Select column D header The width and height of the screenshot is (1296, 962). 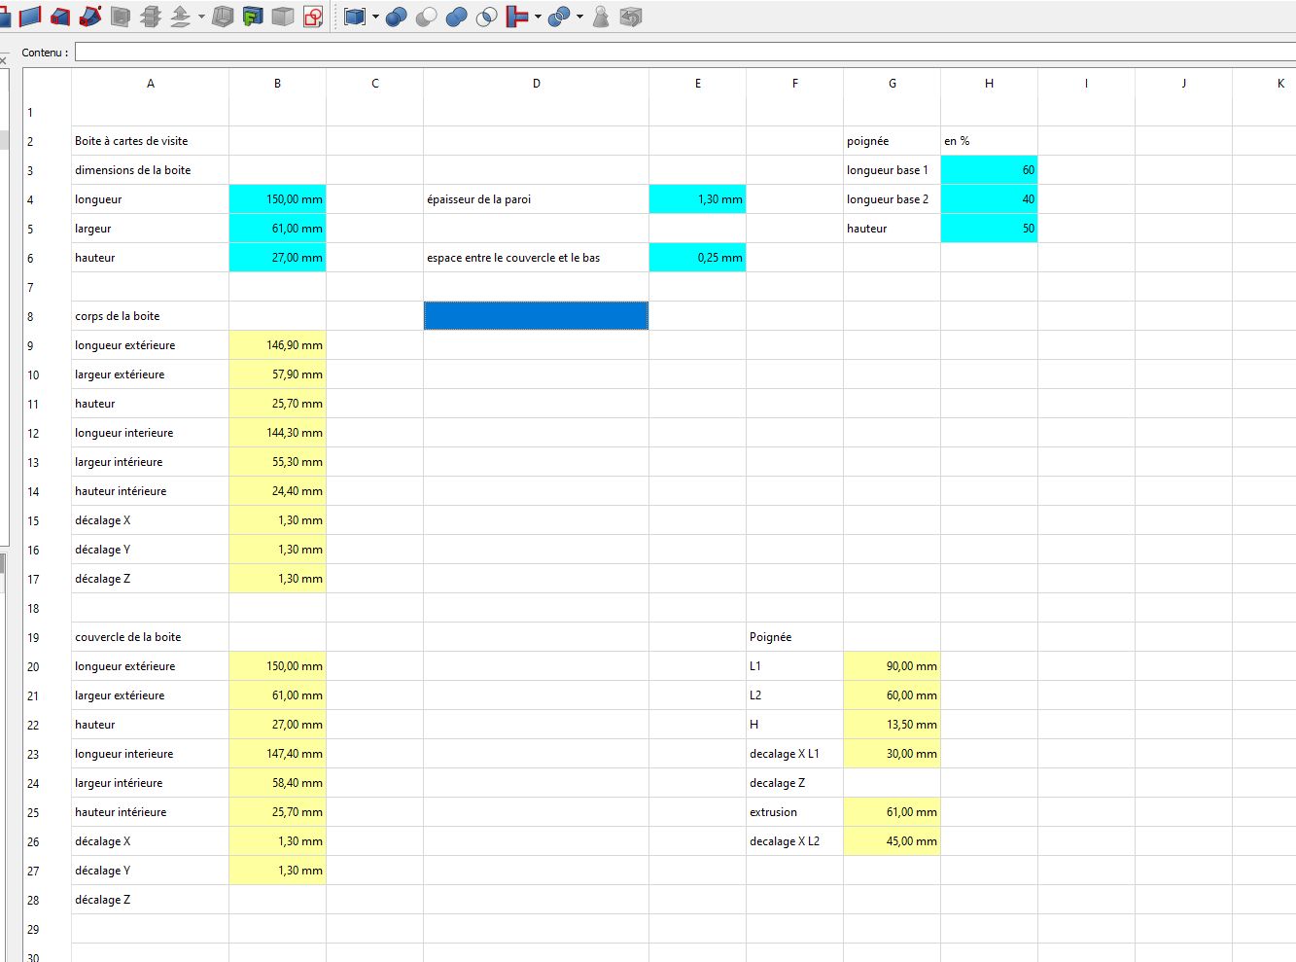(536, 84)
